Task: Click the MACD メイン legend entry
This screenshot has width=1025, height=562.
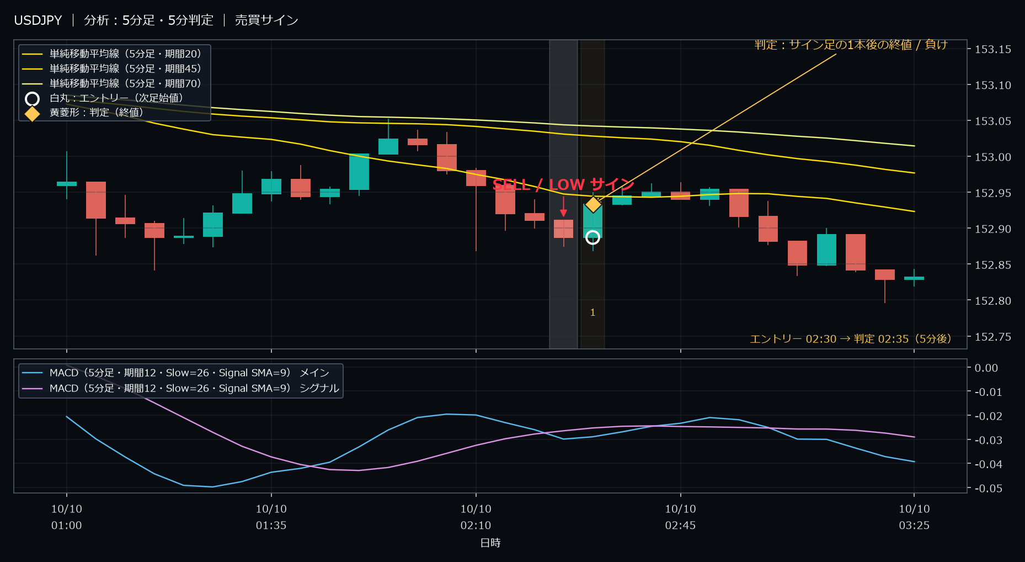Action: (176, 373)
